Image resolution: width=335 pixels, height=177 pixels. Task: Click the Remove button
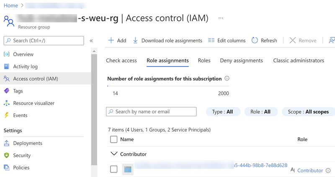303,40
